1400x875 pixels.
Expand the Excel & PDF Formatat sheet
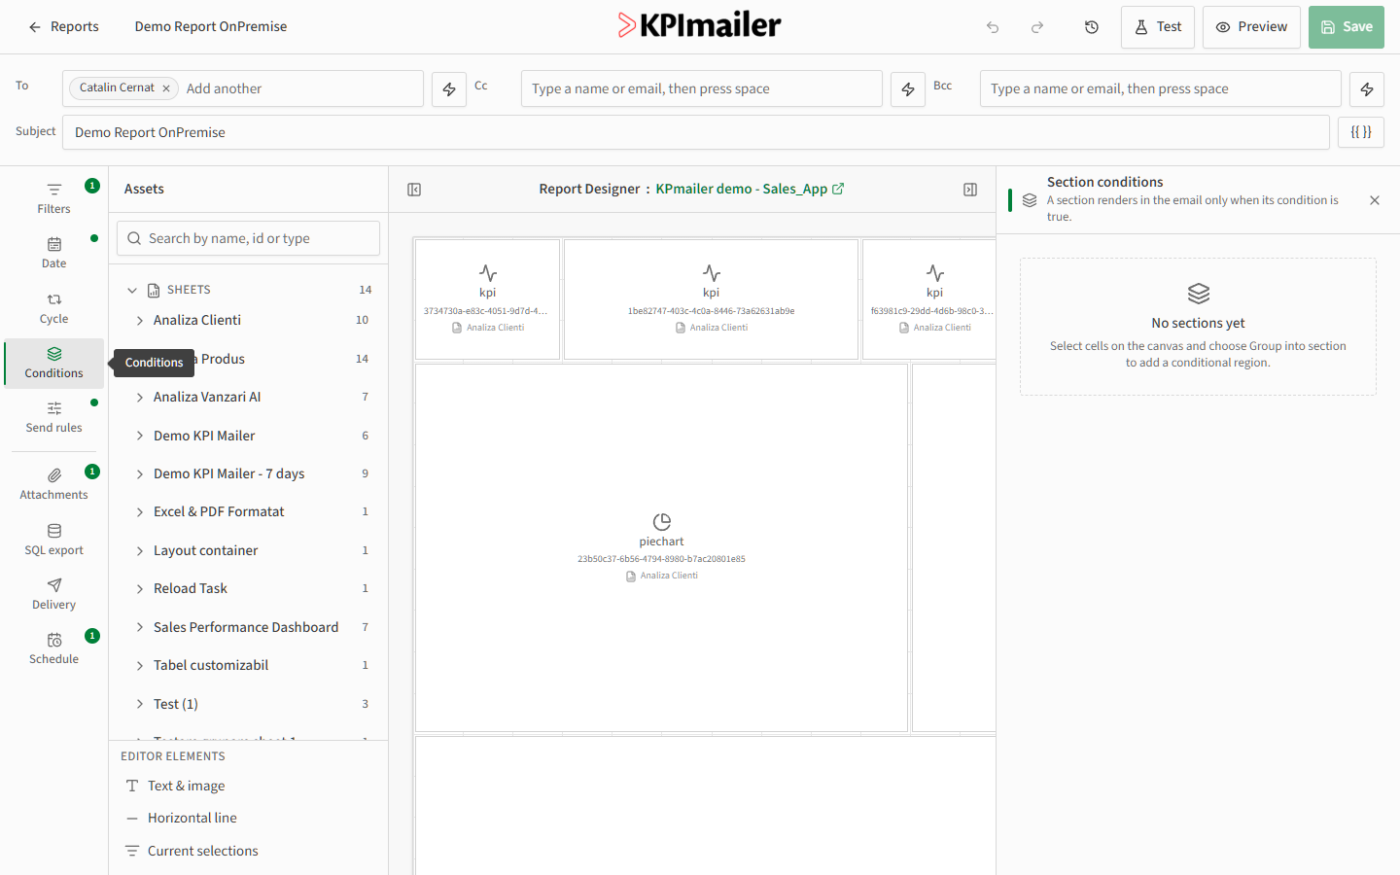(140, 511)
